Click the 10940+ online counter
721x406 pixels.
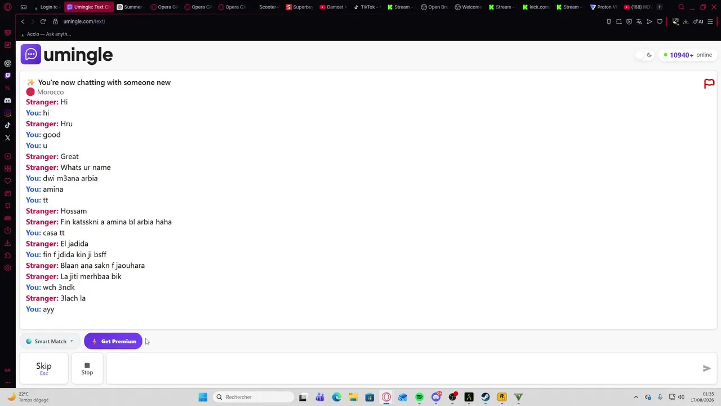(687, 55)
